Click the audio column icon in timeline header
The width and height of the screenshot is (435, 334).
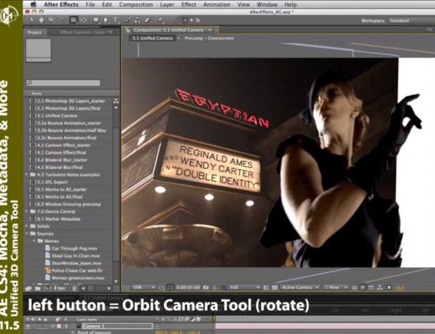coord(33,319)
